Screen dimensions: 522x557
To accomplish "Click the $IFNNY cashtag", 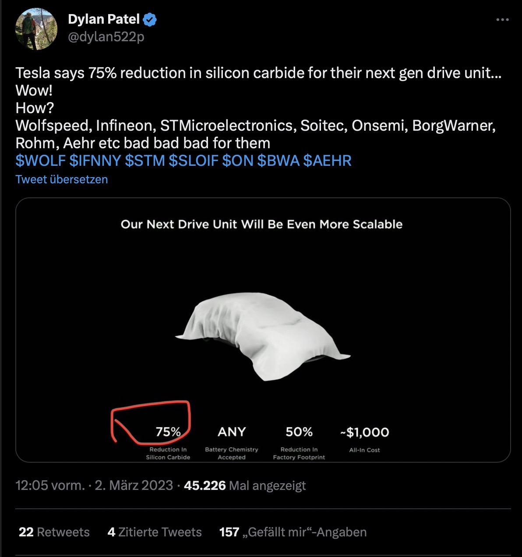I will pyautogui.click(x=95, y=161).
